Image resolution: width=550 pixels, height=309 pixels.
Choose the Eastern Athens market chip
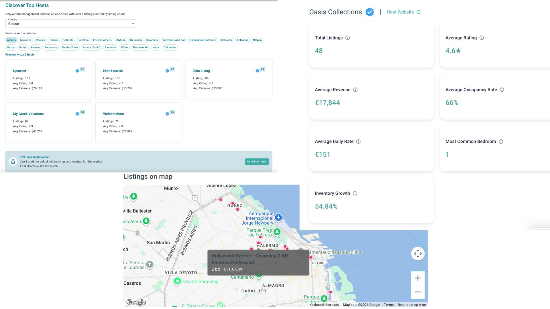click(x=102, y=40)
